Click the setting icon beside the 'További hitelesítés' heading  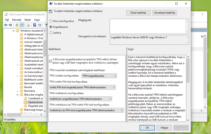(51, 11)
